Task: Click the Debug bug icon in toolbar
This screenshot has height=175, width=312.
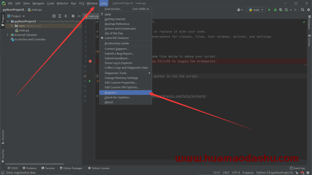Action: click(275, 9)
